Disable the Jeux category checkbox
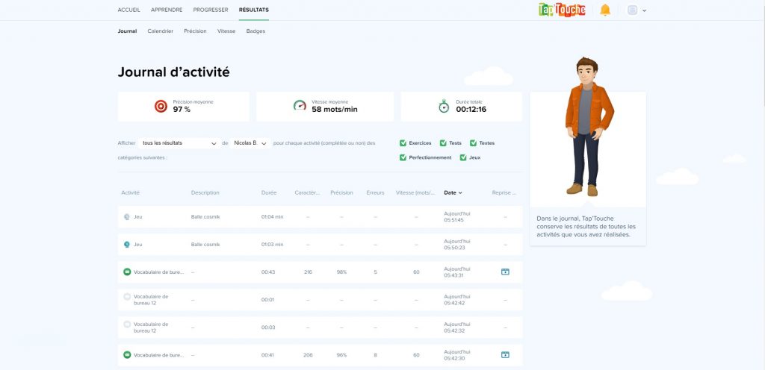 pyautogui.click(x=463, y=157)
